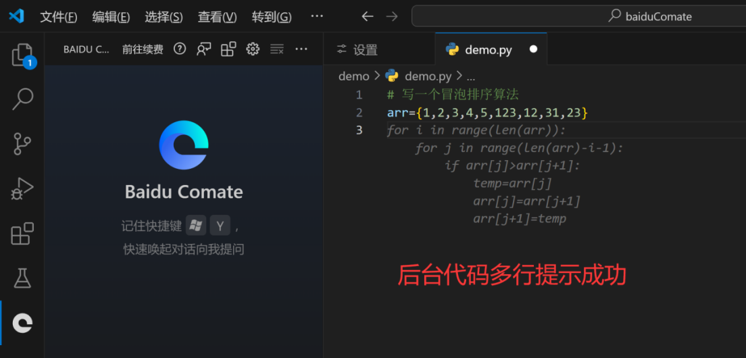This screenshot has height=358, width=746.
Task: Click the Y shortcut key badge
Action: [x=220, y=226]
